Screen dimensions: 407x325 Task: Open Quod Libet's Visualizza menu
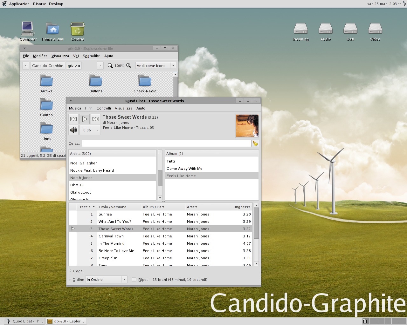point(123,108)
